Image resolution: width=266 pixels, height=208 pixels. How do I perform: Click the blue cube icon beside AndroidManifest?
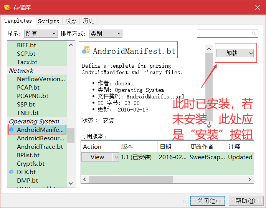point(12,130)
